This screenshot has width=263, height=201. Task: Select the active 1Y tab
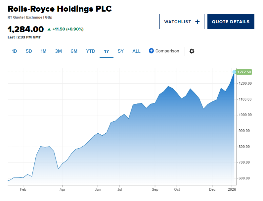click(x=107, y=51)
